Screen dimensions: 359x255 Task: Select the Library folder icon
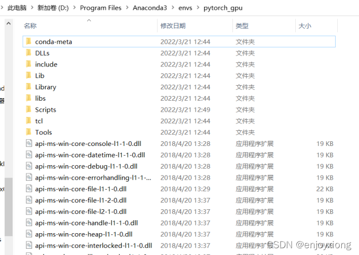(x=29, y=87)
